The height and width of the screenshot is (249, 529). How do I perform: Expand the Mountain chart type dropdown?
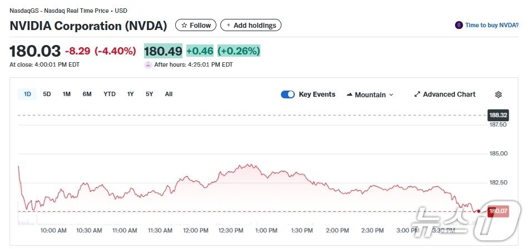click(390, 95)
